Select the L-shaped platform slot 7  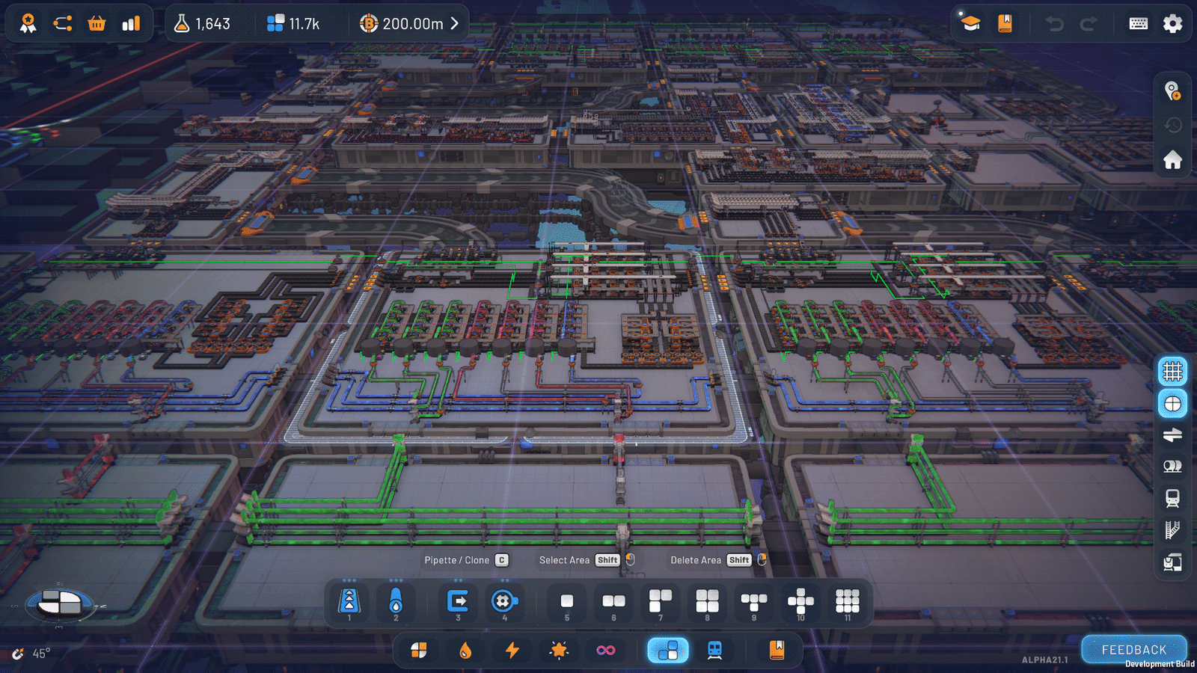click(x=661, y=601)
